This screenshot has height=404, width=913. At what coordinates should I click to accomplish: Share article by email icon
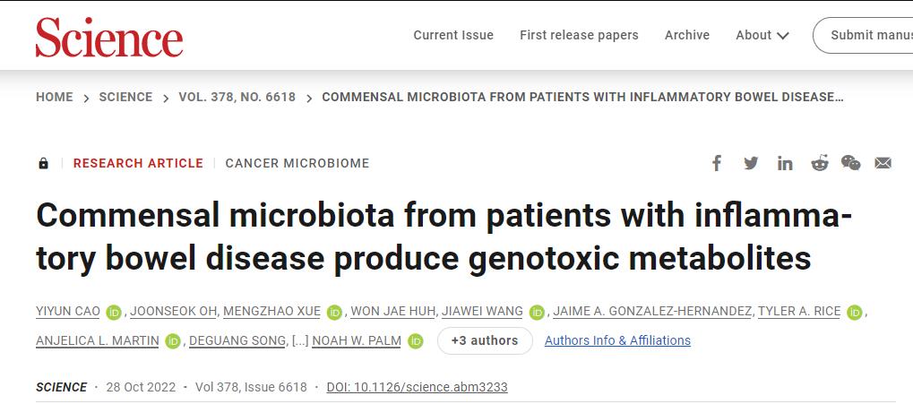click(883, 164)
